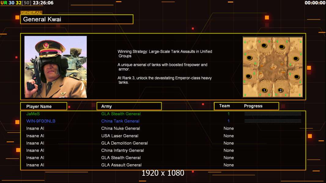Click the 'At Rank 3' Emperor-class text
This screenshot has height=183, width=326.
tap(165, 80)
